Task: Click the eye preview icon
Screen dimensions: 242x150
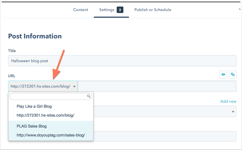Action: (x=223, y=75)
